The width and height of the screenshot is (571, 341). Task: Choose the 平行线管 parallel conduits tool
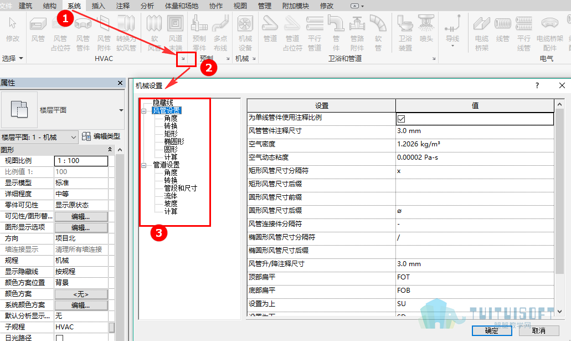[524, 34]
